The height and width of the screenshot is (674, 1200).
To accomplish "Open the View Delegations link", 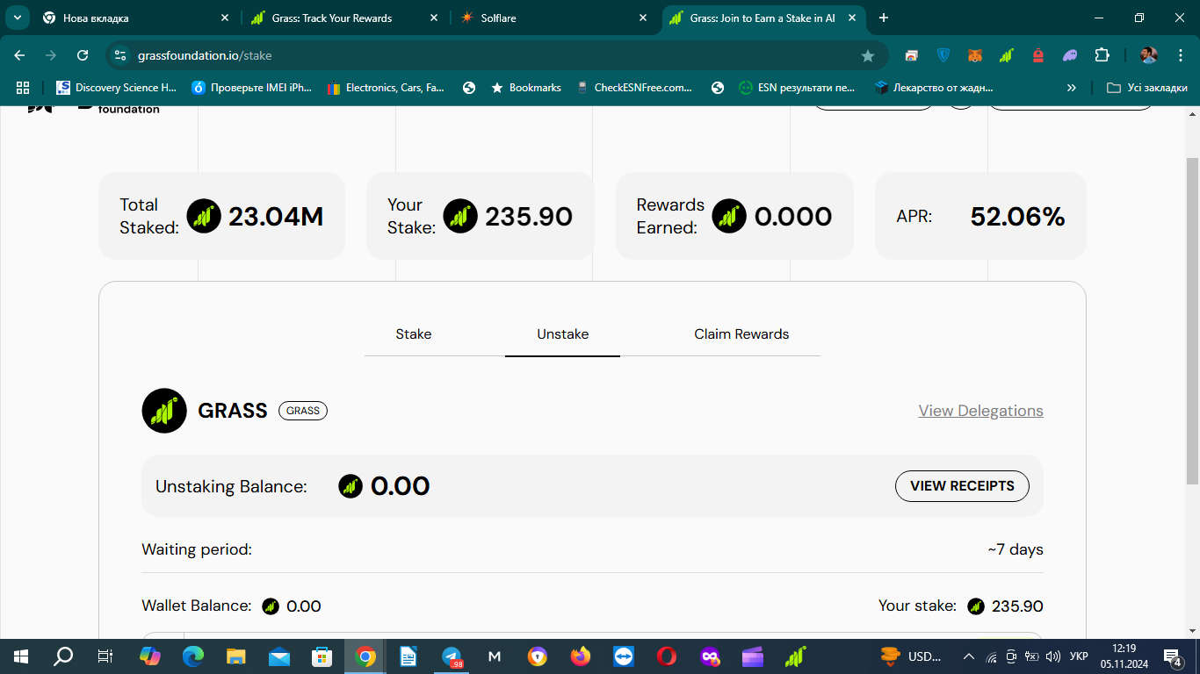I will pyautogui.click(x=981, y=411).
